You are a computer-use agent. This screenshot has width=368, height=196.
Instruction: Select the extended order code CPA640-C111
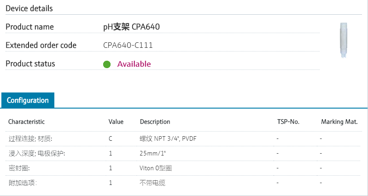128,45
